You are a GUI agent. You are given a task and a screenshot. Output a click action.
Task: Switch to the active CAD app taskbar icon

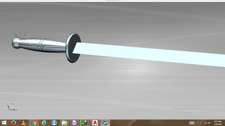[105, 123]
